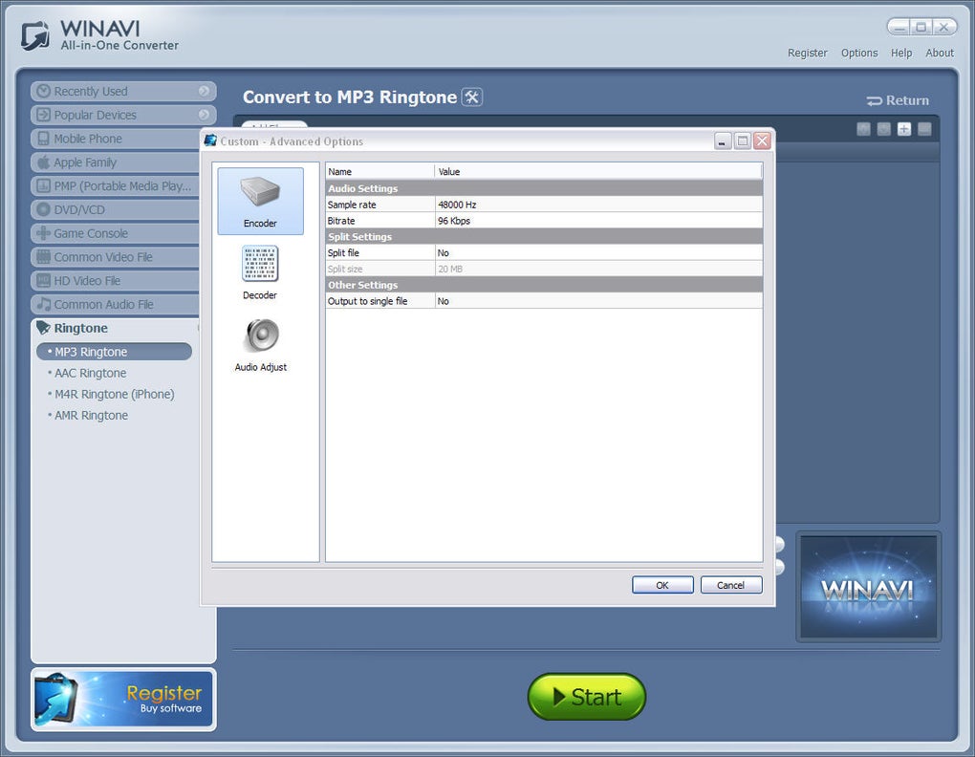Expand the HD Video File category
The height and width of the screenshot is (757, 975).
click(x=115, y=280)
